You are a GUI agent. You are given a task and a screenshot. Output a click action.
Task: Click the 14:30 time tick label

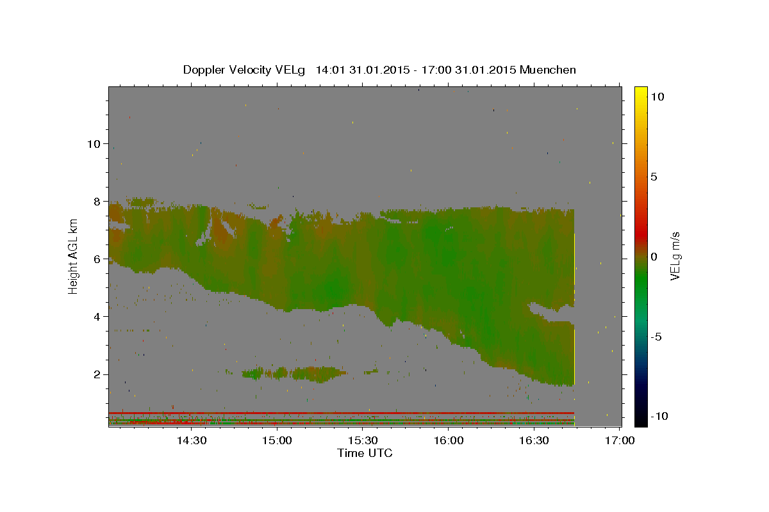(x=191, y=440)
